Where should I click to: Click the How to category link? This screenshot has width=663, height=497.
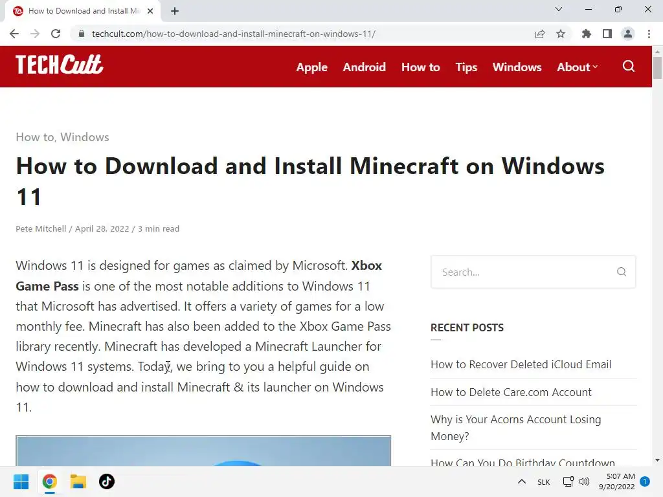[35, 137]
